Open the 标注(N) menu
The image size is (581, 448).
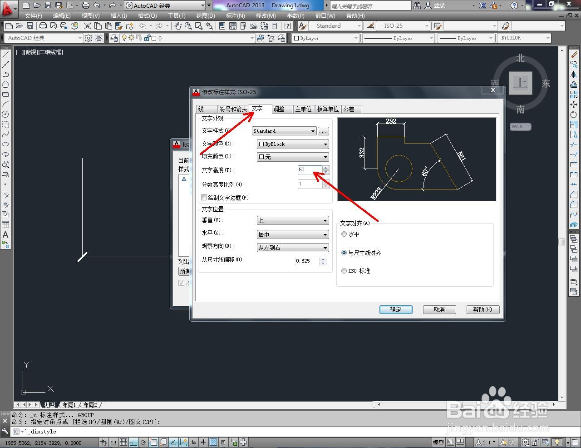click(235, 15)
